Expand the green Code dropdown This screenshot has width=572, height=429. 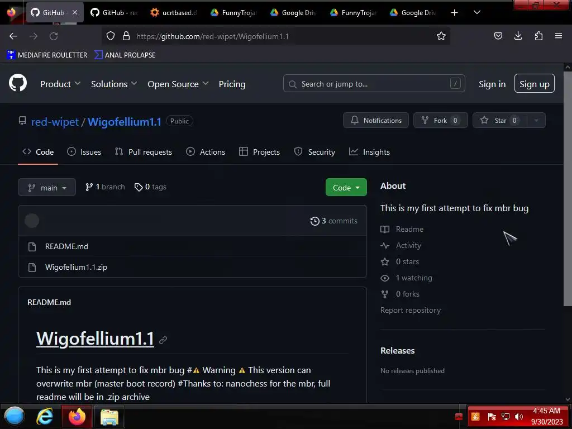(346, 188)
